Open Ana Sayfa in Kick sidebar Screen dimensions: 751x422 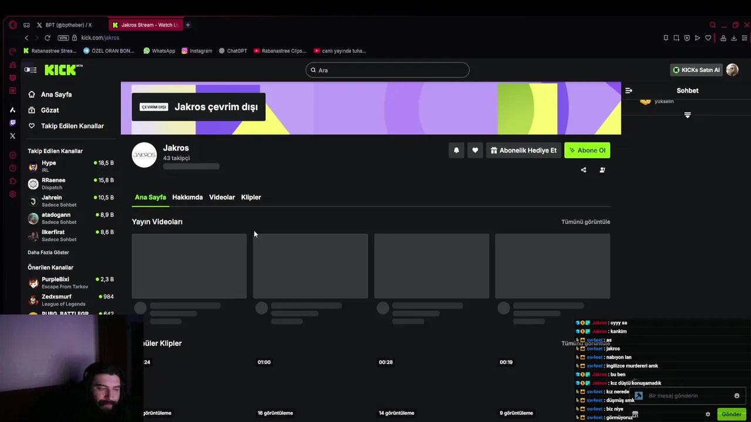click(x=49, y=94)
